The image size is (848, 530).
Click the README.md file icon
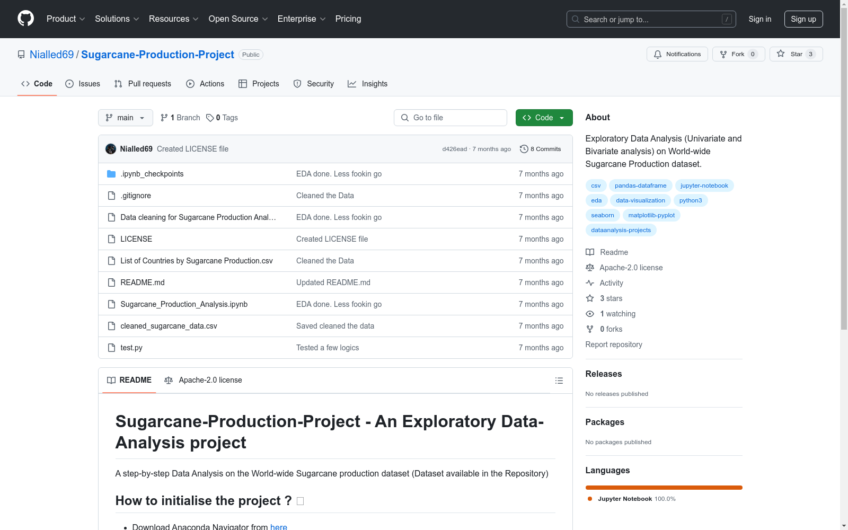tap(111, 282)
